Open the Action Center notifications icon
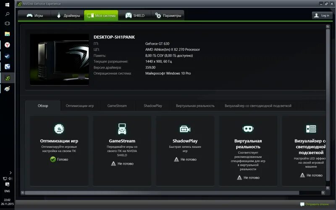This screenshot has height=210, width=336. coord(7,184)
